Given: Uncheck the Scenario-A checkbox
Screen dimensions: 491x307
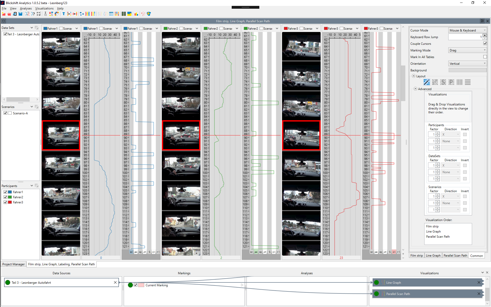Looking at the screenshot, I should coord(5,113).
